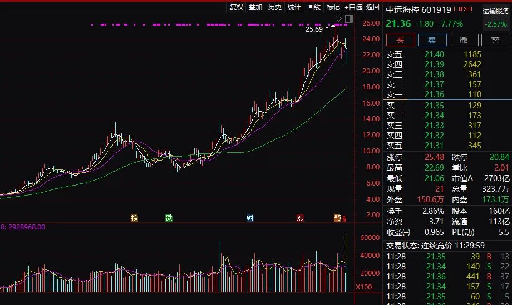This screenshot has width=512, height=305.
Task: Open the green 跌 event marker
Action: [169, 218]
